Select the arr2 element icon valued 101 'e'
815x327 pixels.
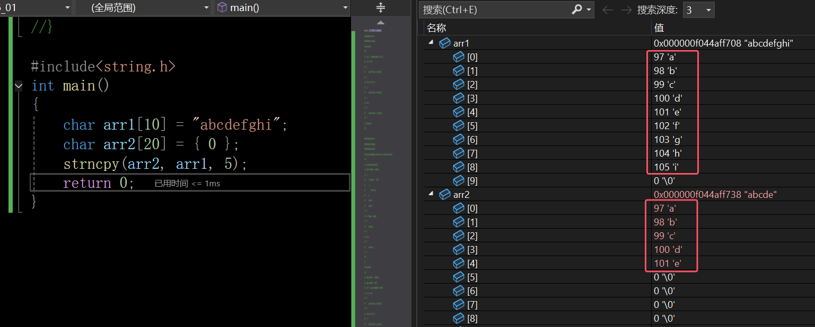click(458, 264)
